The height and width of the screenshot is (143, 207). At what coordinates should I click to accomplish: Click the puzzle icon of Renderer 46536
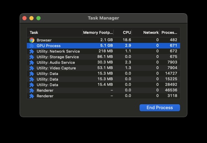tap(32, 90)
